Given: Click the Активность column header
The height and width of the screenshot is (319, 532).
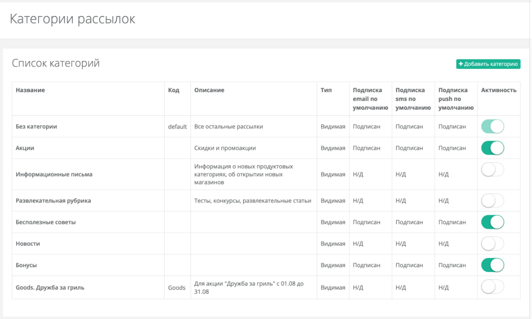Looking at the screenshot, I should (x=499, y=90).
